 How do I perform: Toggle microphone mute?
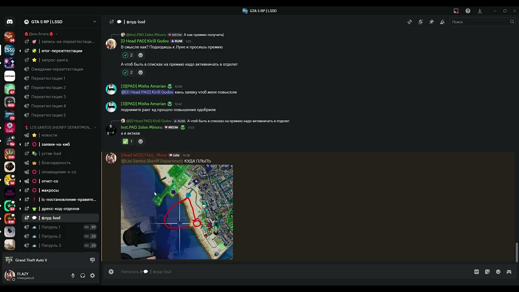(73, 275)
